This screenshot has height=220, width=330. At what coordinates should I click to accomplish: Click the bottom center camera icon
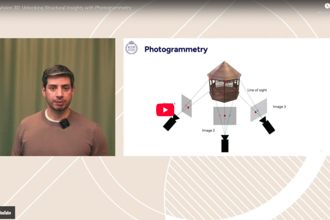coord(225,144)
